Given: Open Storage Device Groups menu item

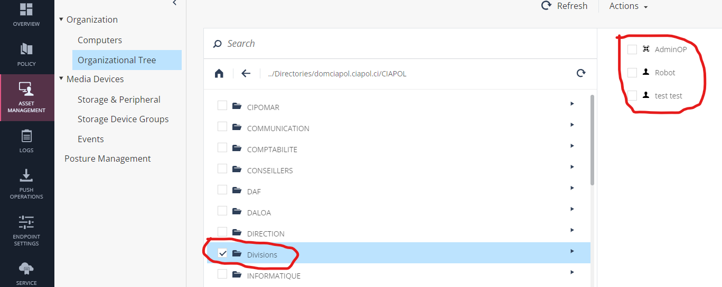Looking at the screenshot, I should coord(123,119).
